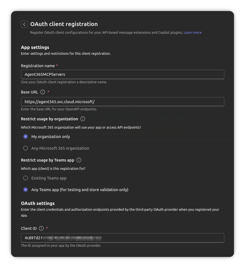The width and height of the screenshot is (245, 268).
Task: Open the Restrict usage by organization info icon
Action: (x=83, y=119)
